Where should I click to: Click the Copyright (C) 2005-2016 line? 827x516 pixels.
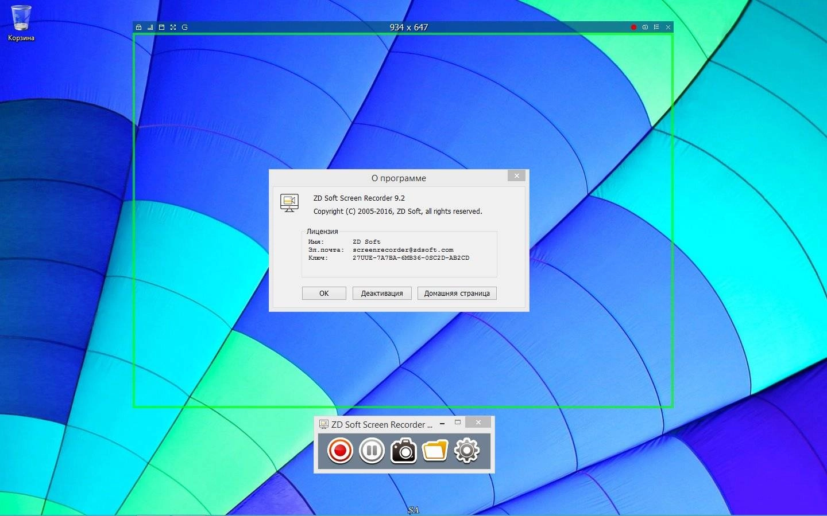[397, 211]
